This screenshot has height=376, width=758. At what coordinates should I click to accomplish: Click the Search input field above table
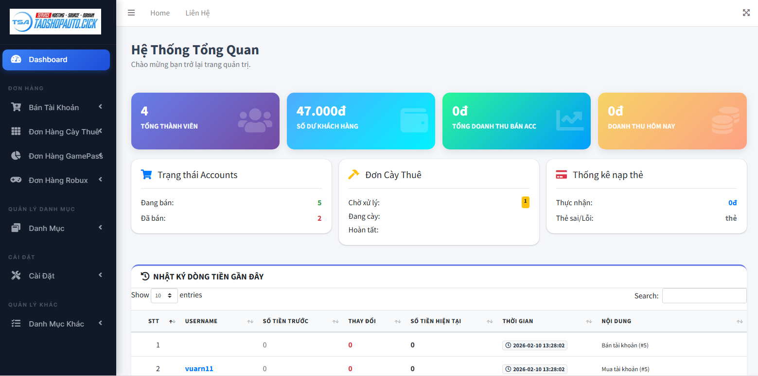(x=704, y=295)
